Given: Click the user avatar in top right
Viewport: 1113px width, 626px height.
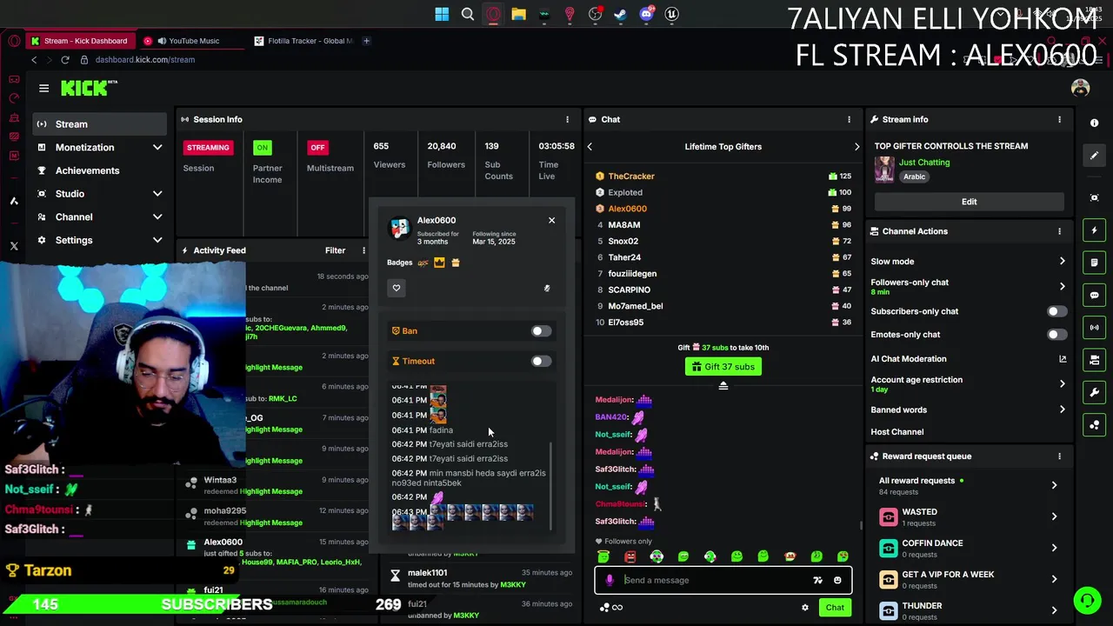Looking at the screenshot, I should click(x=1081, y=88).
